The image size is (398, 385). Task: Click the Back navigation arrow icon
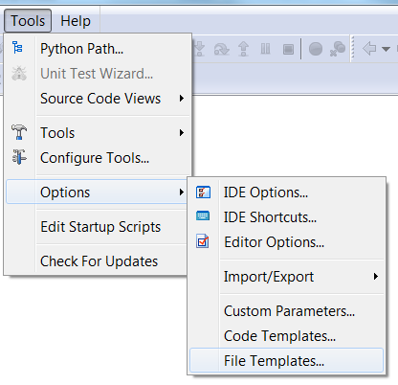[x=369, y=49]
